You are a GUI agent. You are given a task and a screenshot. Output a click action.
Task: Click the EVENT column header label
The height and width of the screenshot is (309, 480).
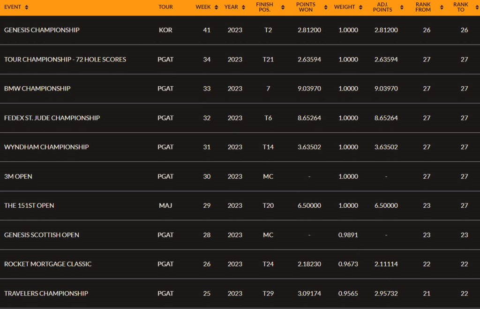tap(13, 7)
